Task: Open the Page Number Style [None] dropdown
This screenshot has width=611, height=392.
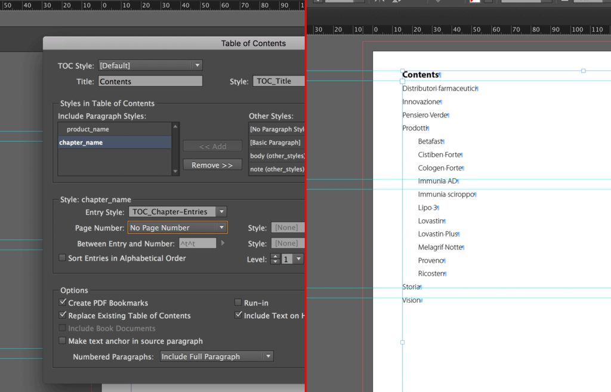Action: pos(288,228)
